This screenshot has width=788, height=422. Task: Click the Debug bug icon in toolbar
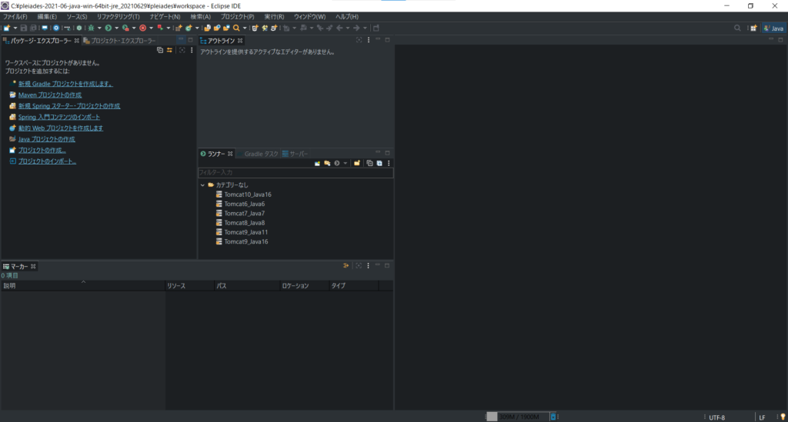(92, 28)
